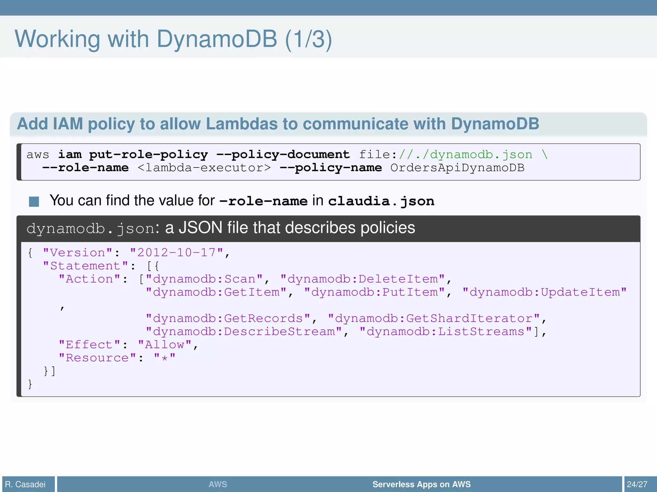Click the block heading 'Add IAM policy to allow Lambdas'
657x492 pixels.
click(278, 124)
